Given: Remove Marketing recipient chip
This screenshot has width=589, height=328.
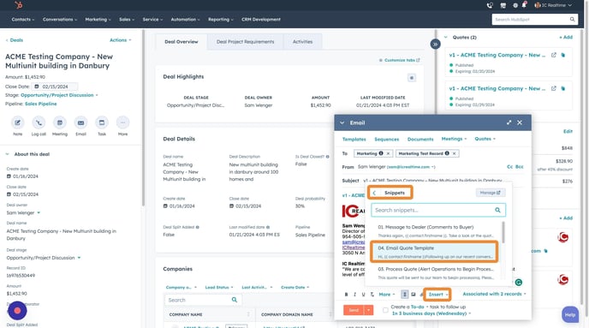Looking at the screenshot, I should [388, 153].
